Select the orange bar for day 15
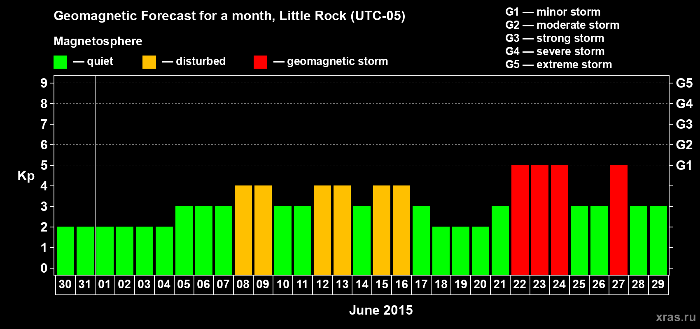This screenshot has width=700, height=329. click(x=382, y=230)
